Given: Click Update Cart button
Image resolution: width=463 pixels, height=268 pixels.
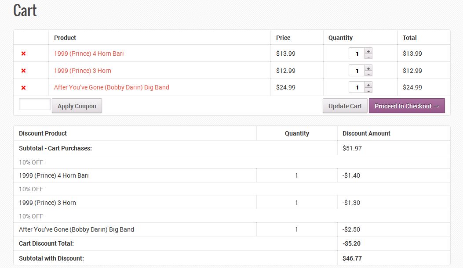Looking at the screenshot, I should point(345,106).
